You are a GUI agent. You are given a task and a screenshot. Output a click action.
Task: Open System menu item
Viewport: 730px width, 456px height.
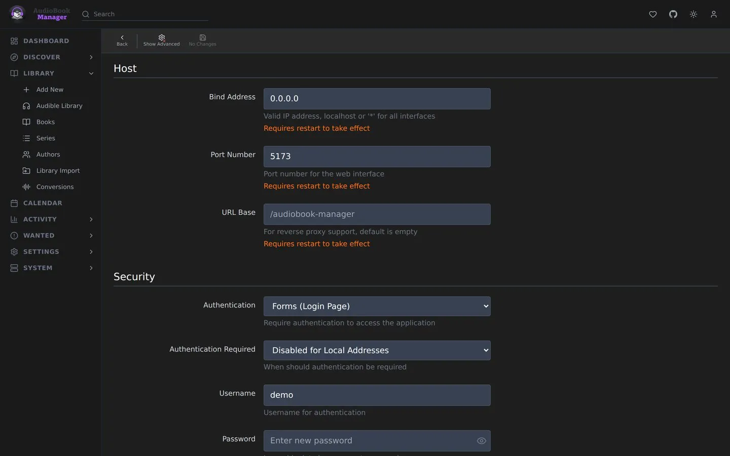coord(51,268)
